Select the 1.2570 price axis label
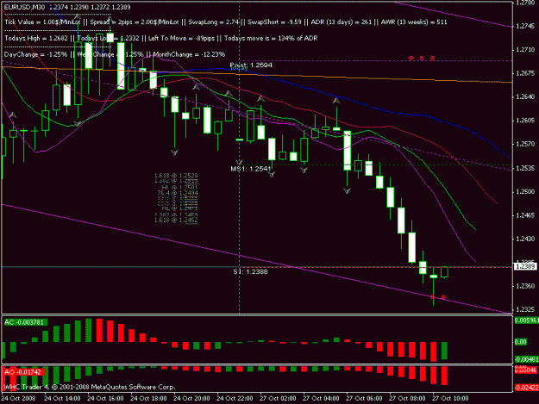Screen dimensions: 539x404 click(x=525, y=144)
